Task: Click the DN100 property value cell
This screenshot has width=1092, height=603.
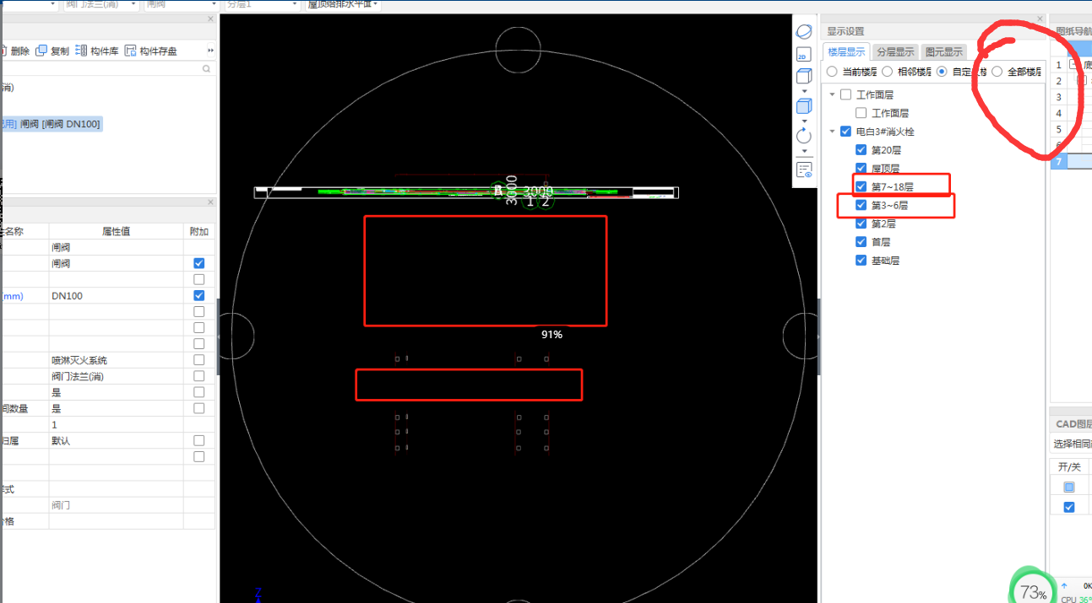Action: click(117, 296)
